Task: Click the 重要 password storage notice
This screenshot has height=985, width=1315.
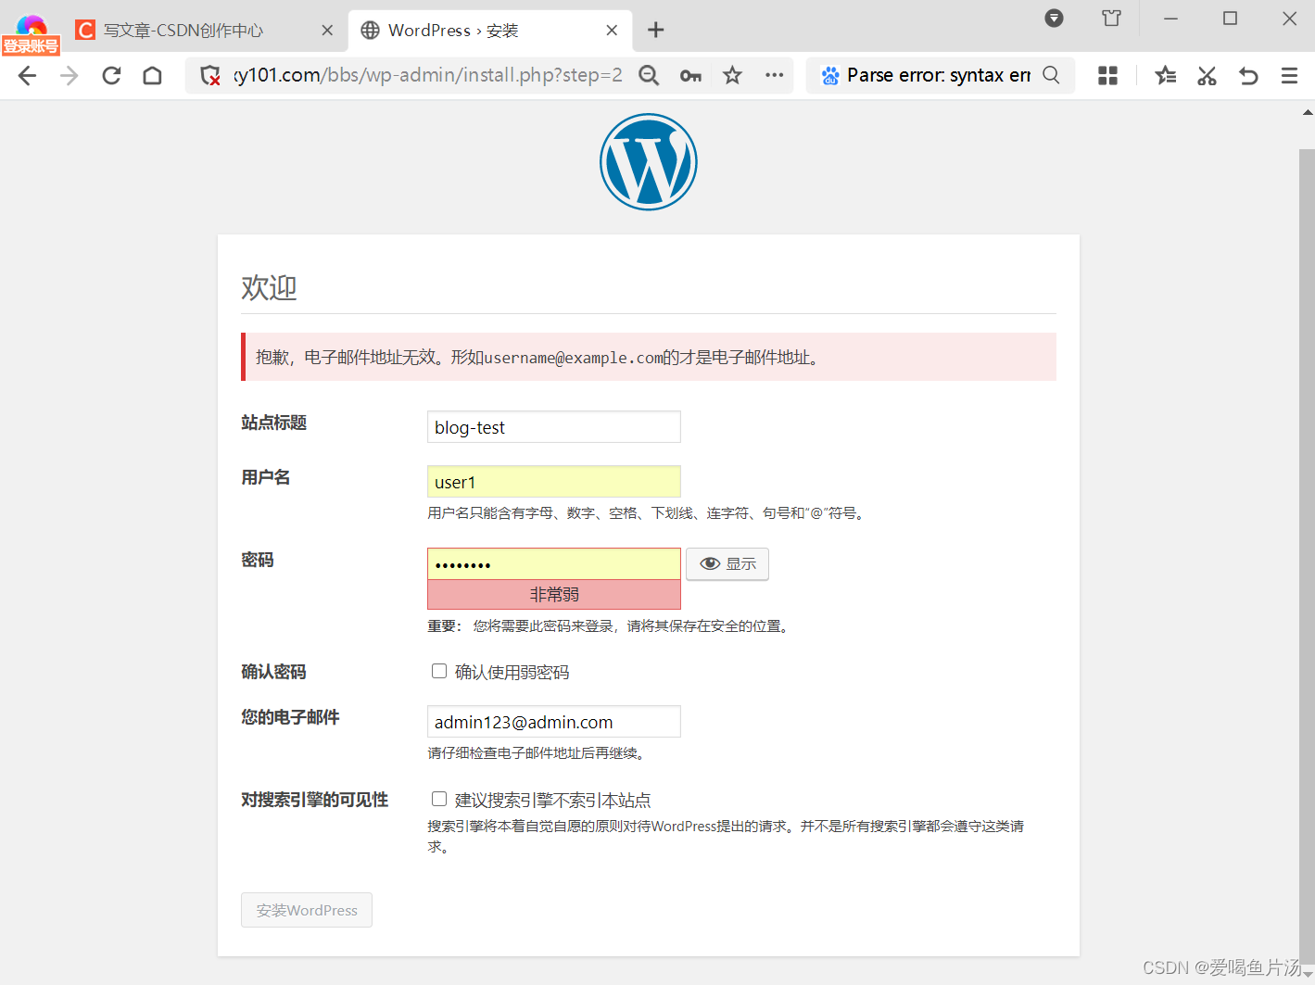Action: click(610, 626)
